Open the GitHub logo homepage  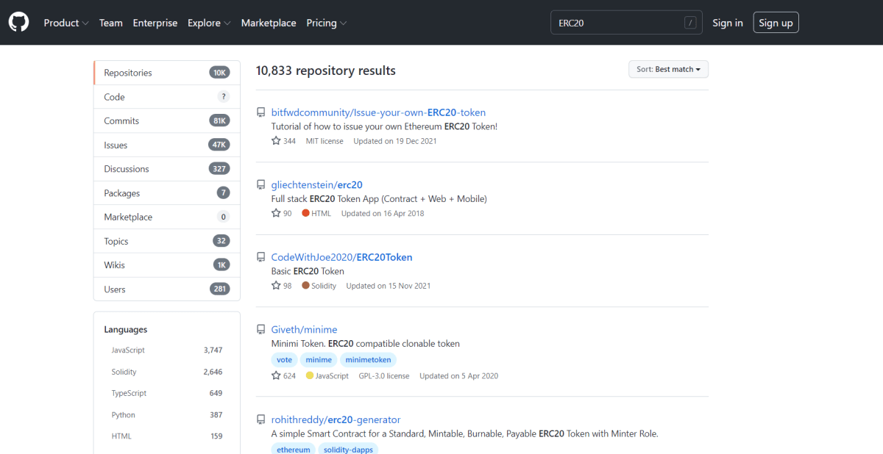[19, 23]
